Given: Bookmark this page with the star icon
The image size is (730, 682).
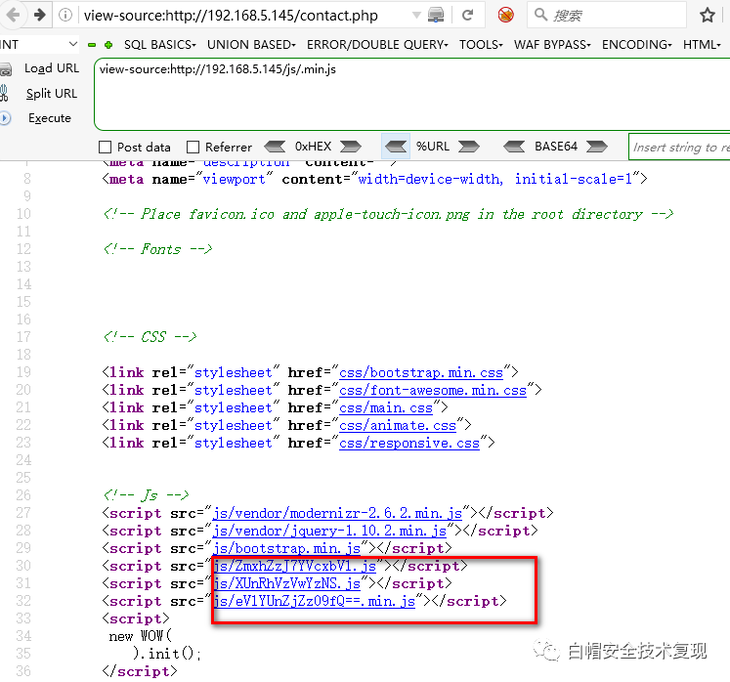Looking at the screenshot, I should click(x=708, y=16).
